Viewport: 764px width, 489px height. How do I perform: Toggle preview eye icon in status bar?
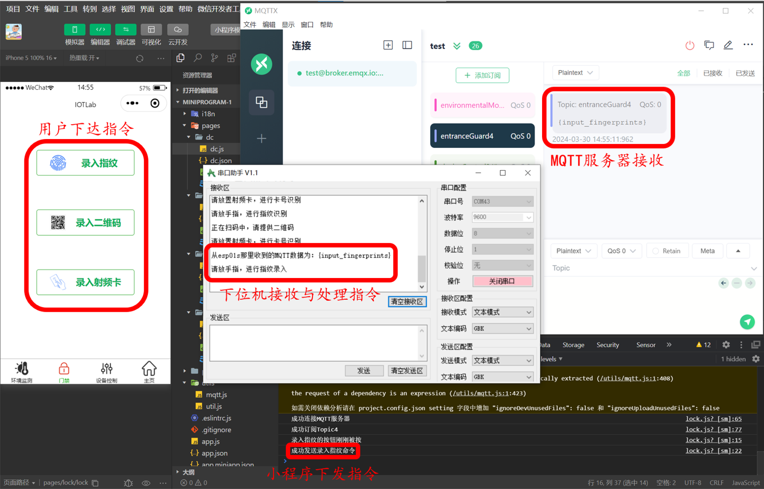tap(146, 483)
